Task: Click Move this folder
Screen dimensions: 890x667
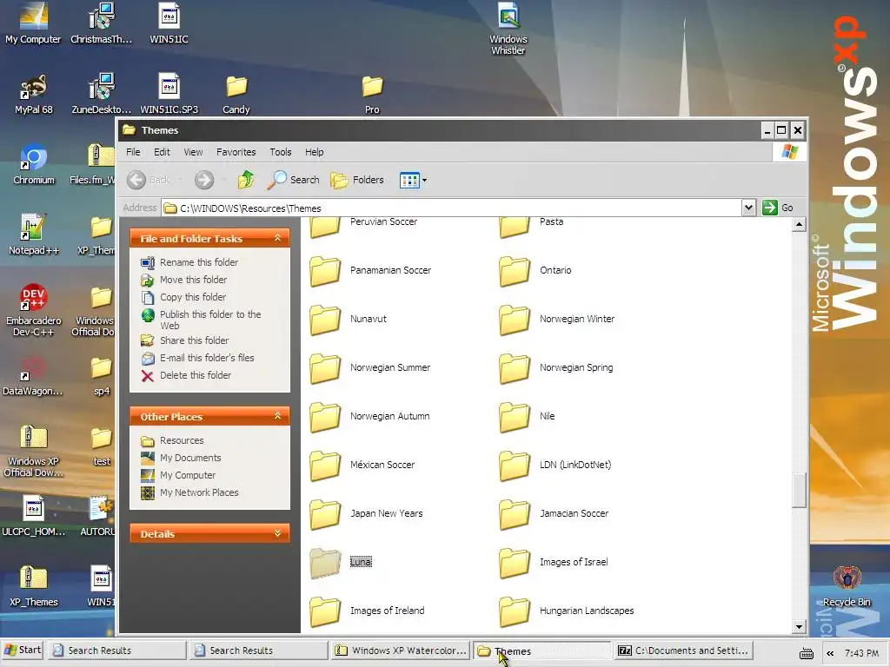Action: 193,280
